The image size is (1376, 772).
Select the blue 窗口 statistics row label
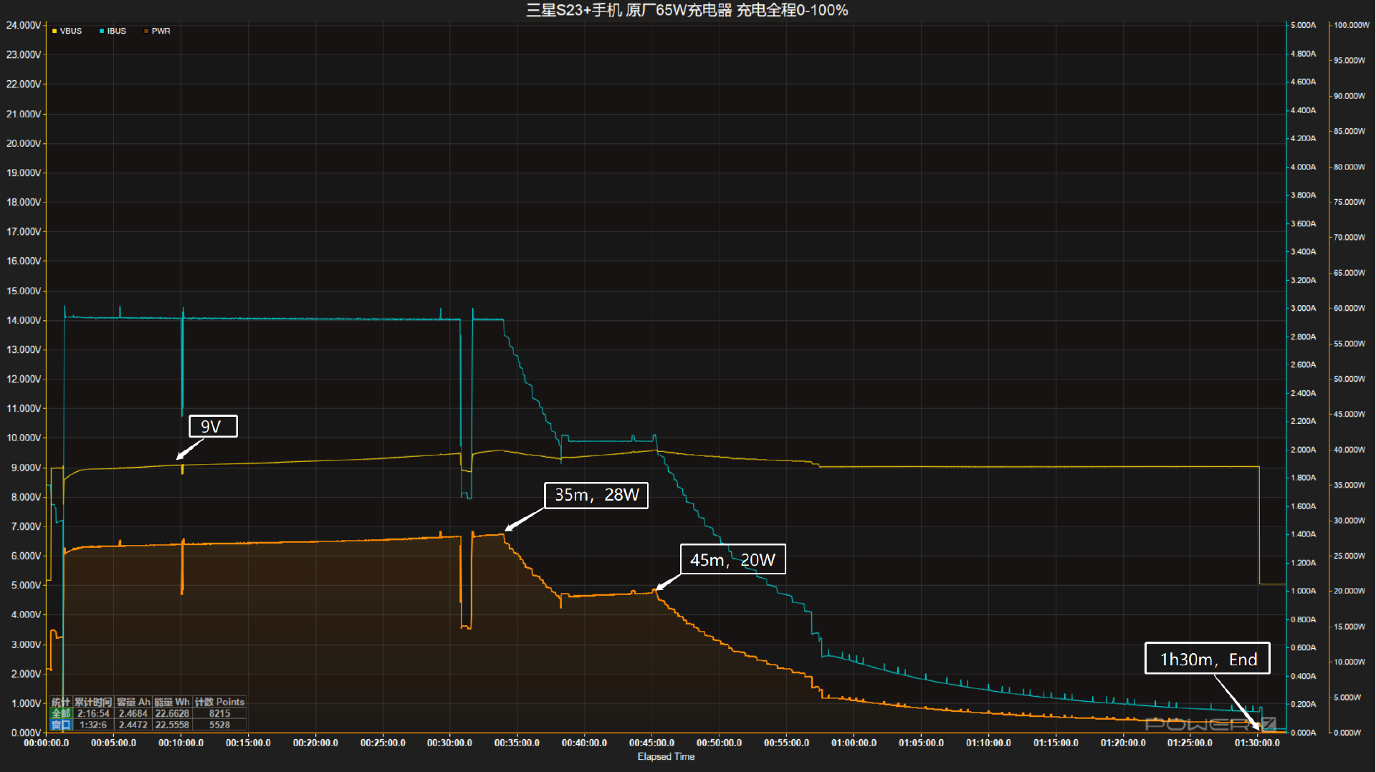(61, 725)
